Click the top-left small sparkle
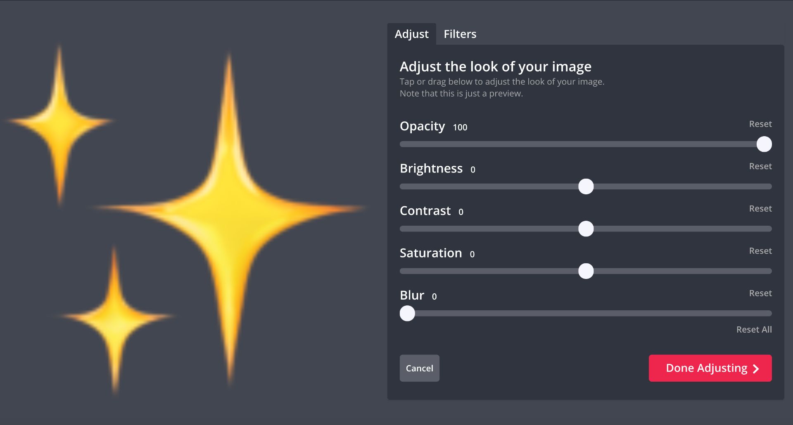 click(60, 122)
